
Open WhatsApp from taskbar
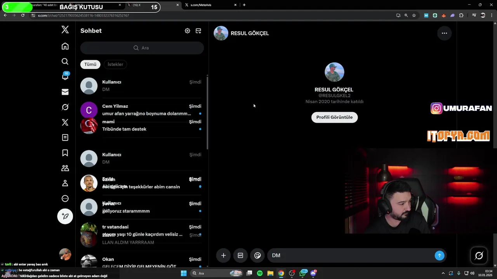303,273
